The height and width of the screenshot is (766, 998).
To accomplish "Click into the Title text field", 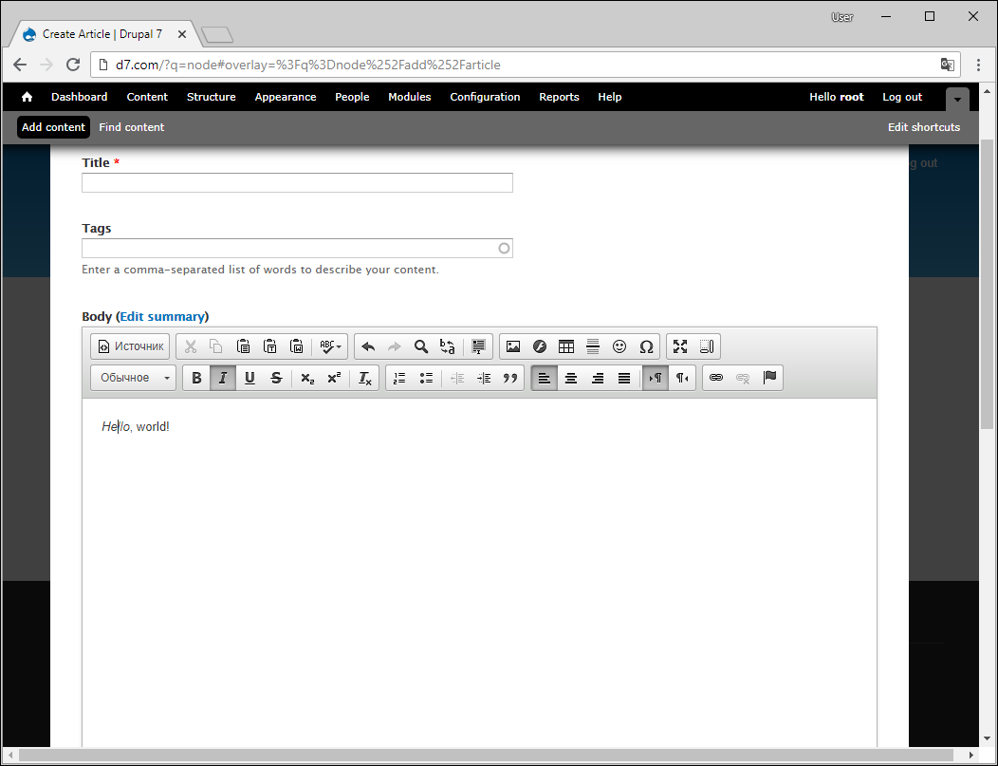I will (x=297, y=183).
